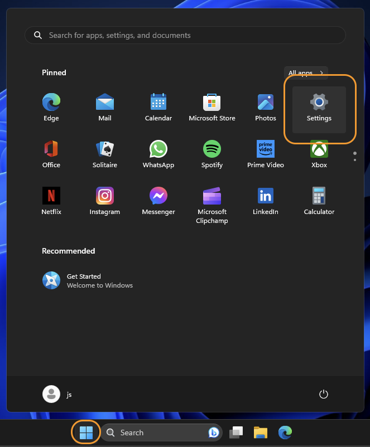Image resolution: width=370 pixels, height=447 pixels.
Task: Open the Instagram app
Action: (105, 201)
